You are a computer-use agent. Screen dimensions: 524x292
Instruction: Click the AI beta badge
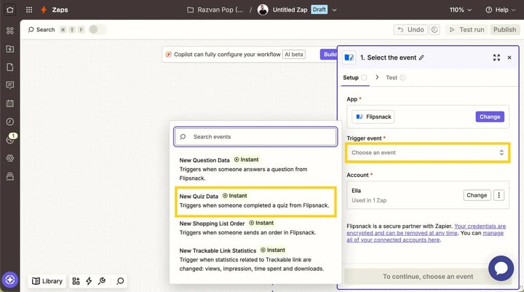click(294, 54)
